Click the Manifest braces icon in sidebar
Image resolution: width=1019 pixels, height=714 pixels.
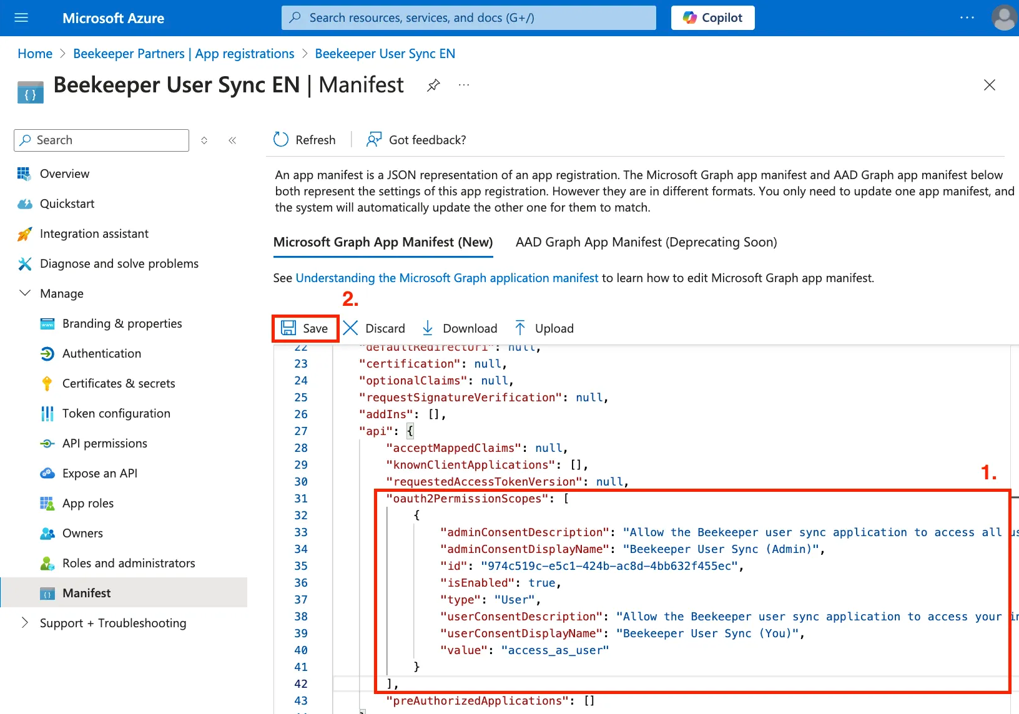coord(47,594)
